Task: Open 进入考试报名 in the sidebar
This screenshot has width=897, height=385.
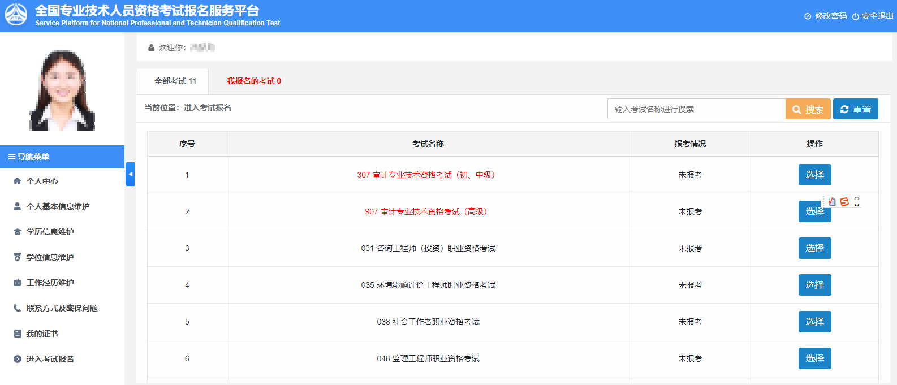Action: (x=50, y=359)
